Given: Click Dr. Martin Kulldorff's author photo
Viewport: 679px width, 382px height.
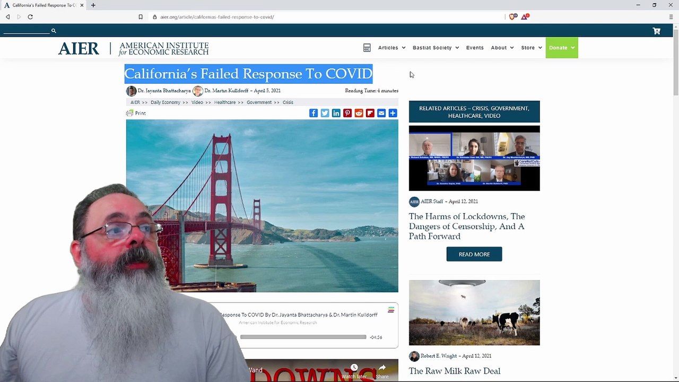Looking at the screenshot, I should click(198, 91).
